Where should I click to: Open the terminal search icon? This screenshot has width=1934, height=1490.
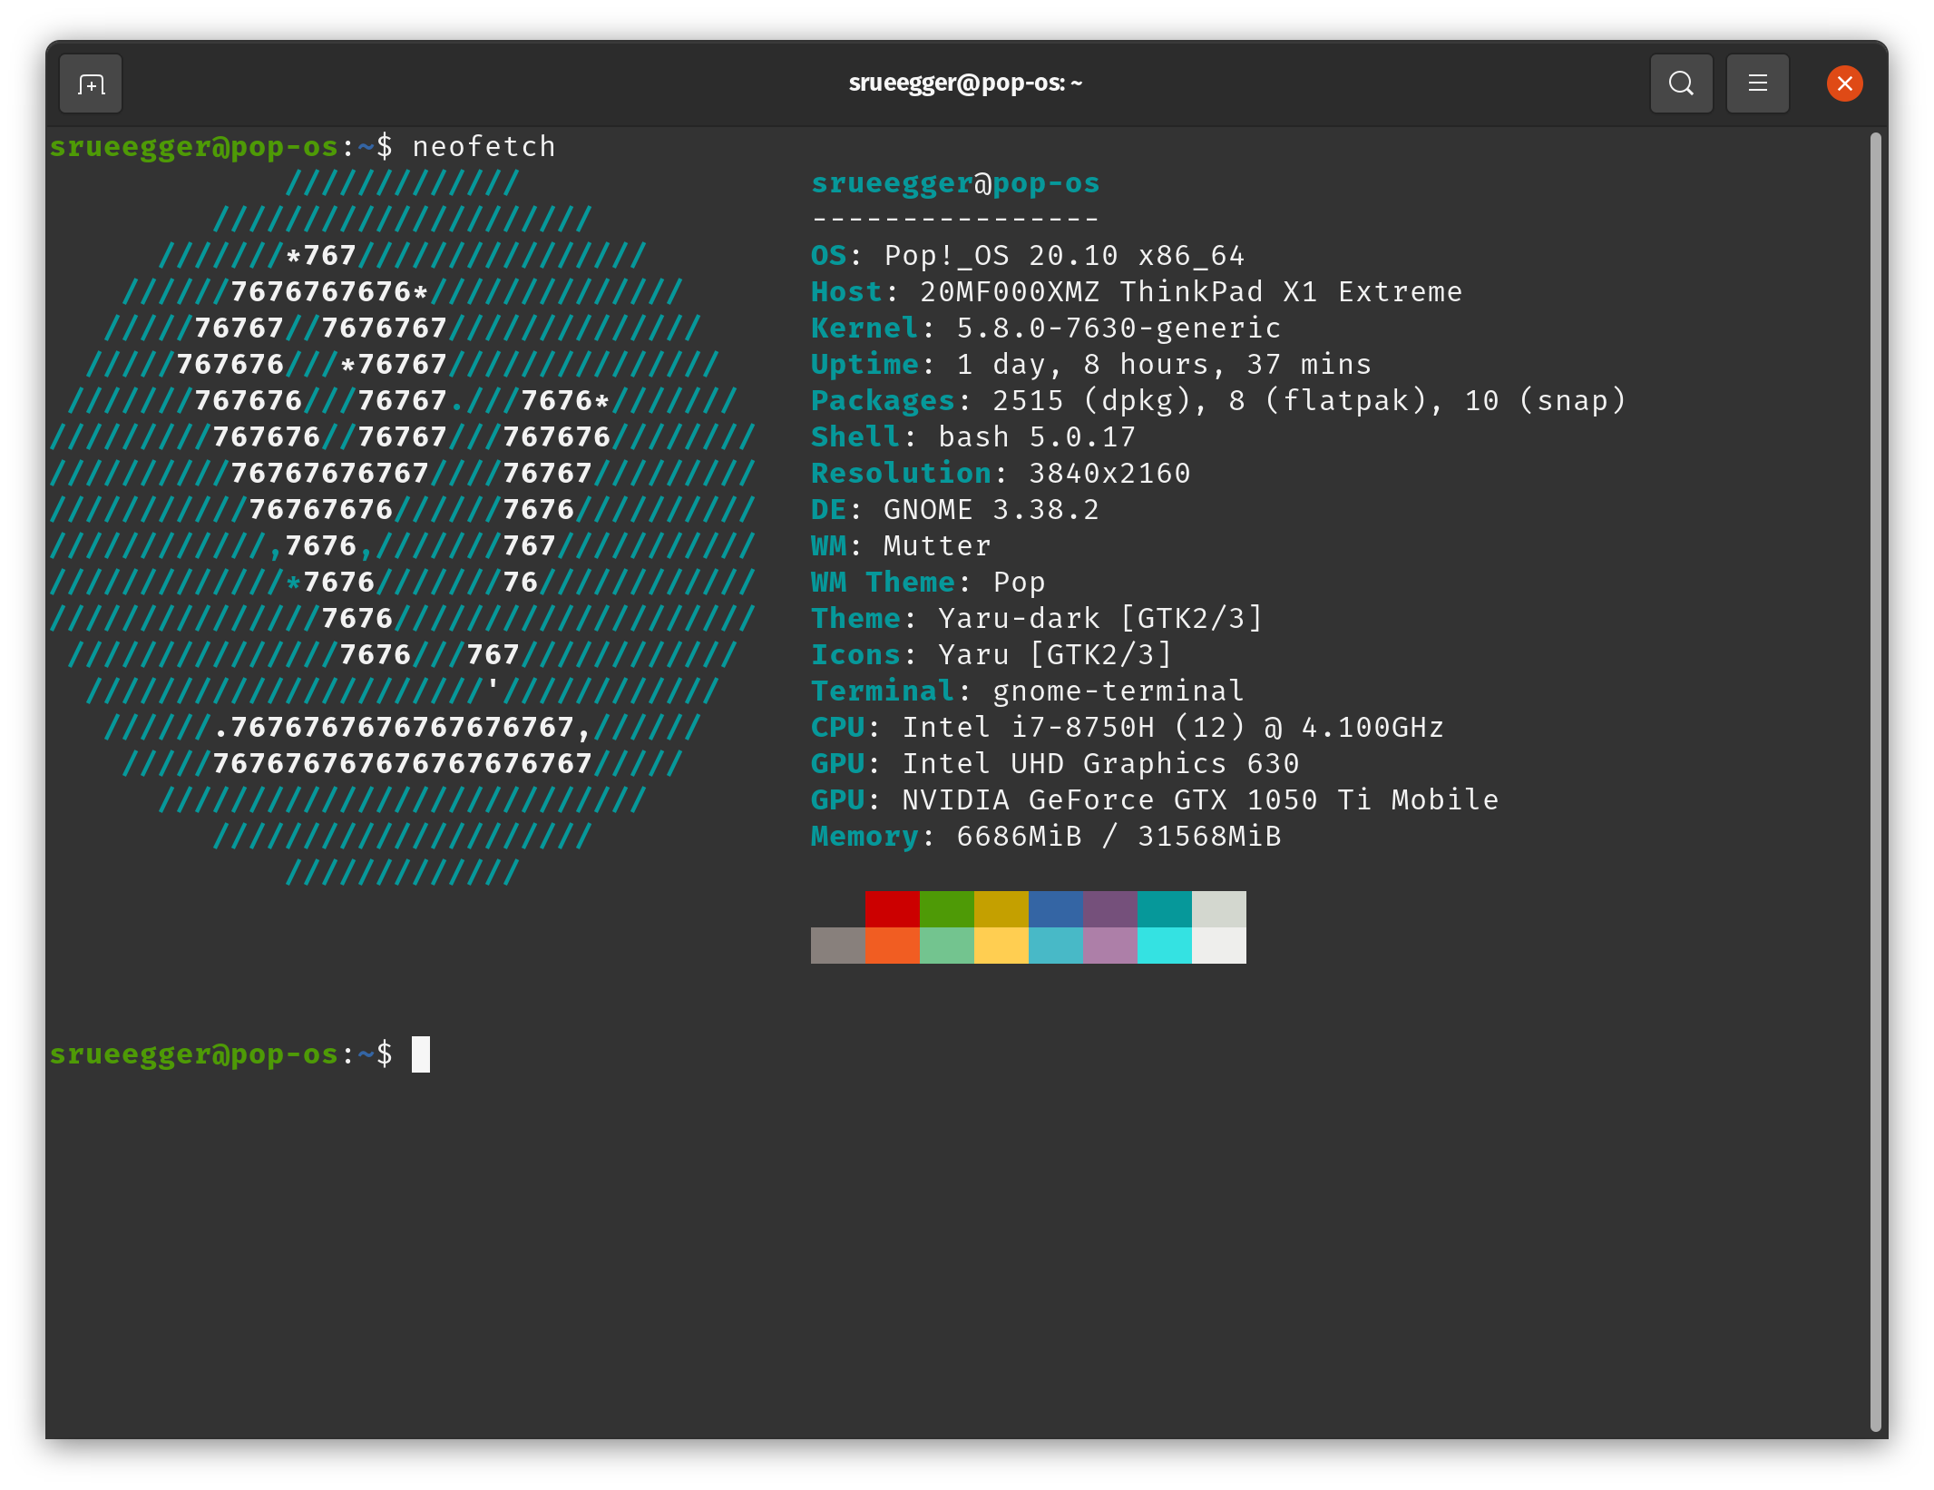1681,83
